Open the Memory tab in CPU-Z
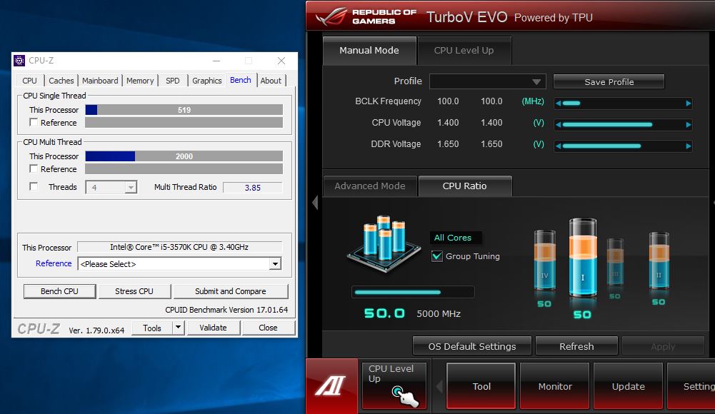The width and height of the screenshot is (715, 414). tap(140, 81)
